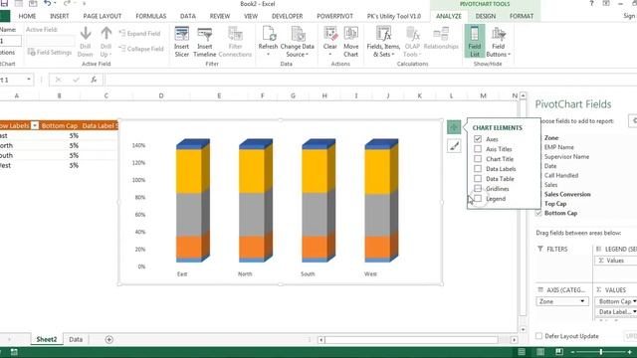This screenshot has width=637, height=358.
Task: Open the INSERT ribbon tab
Action: pyautogui.click(x=60, y=16)
